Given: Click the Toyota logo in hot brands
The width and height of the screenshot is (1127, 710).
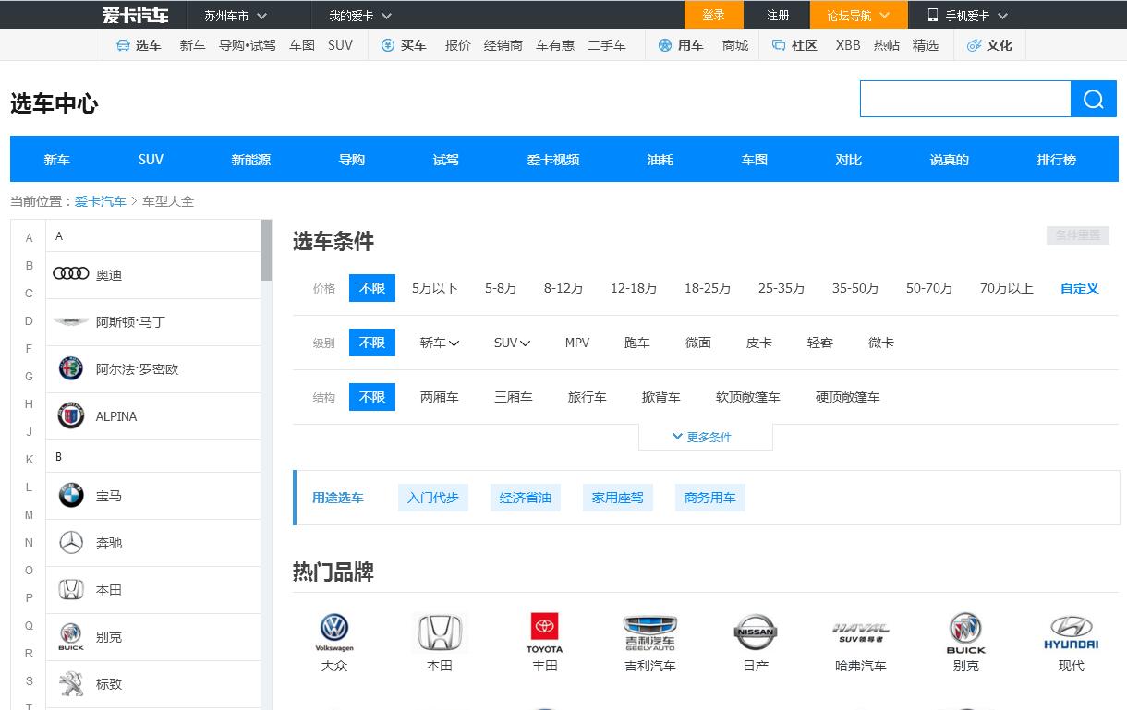Looking at the screenshot, I should (x=544, y=631).
